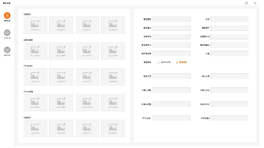Add image in third section, third slot

pyautogui.click(x=87, y=77)
